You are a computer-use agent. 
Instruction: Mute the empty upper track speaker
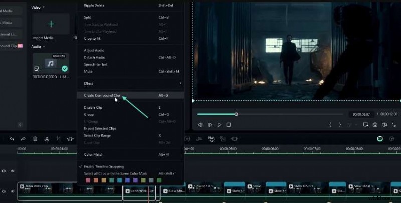pyautogui.click(x=4, y=171)
